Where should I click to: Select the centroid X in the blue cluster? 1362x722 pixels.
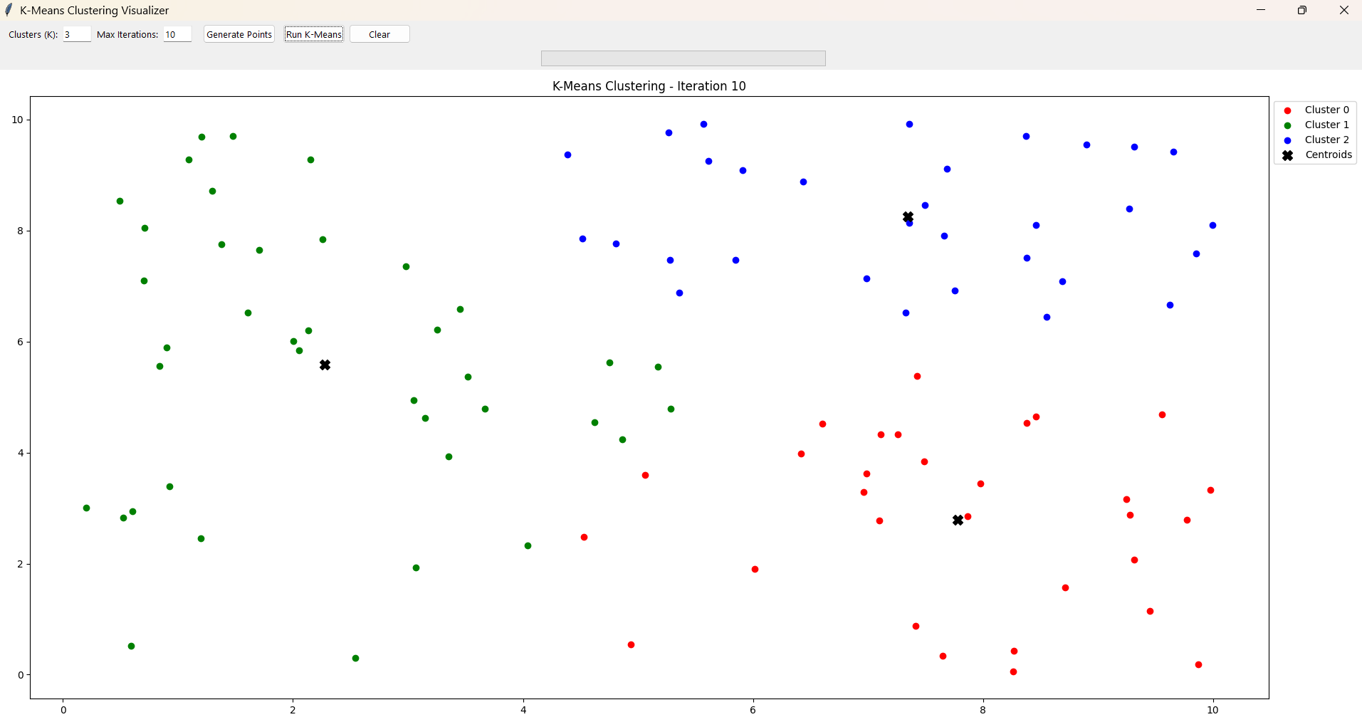(908, 217)
